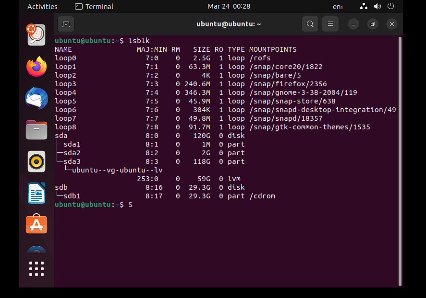Image resolution: width=426 pixels, height=298 pixels.
Task: Show Applications grid
Action: coord(37,268)
